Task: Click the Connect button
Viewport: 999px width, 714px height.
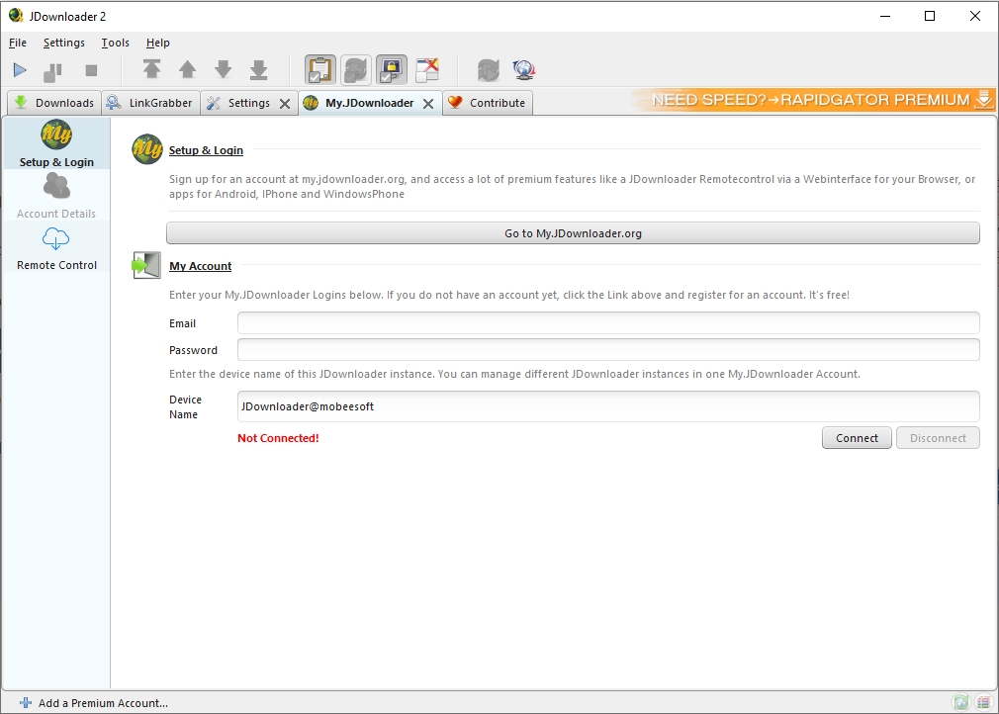Action: click(x=857, y=438)
